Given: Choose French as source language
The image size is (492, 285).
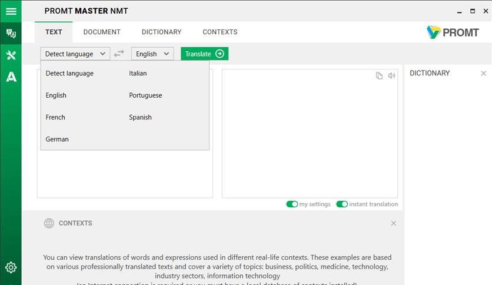Looking at the screenshot, I should click(55, 117).
